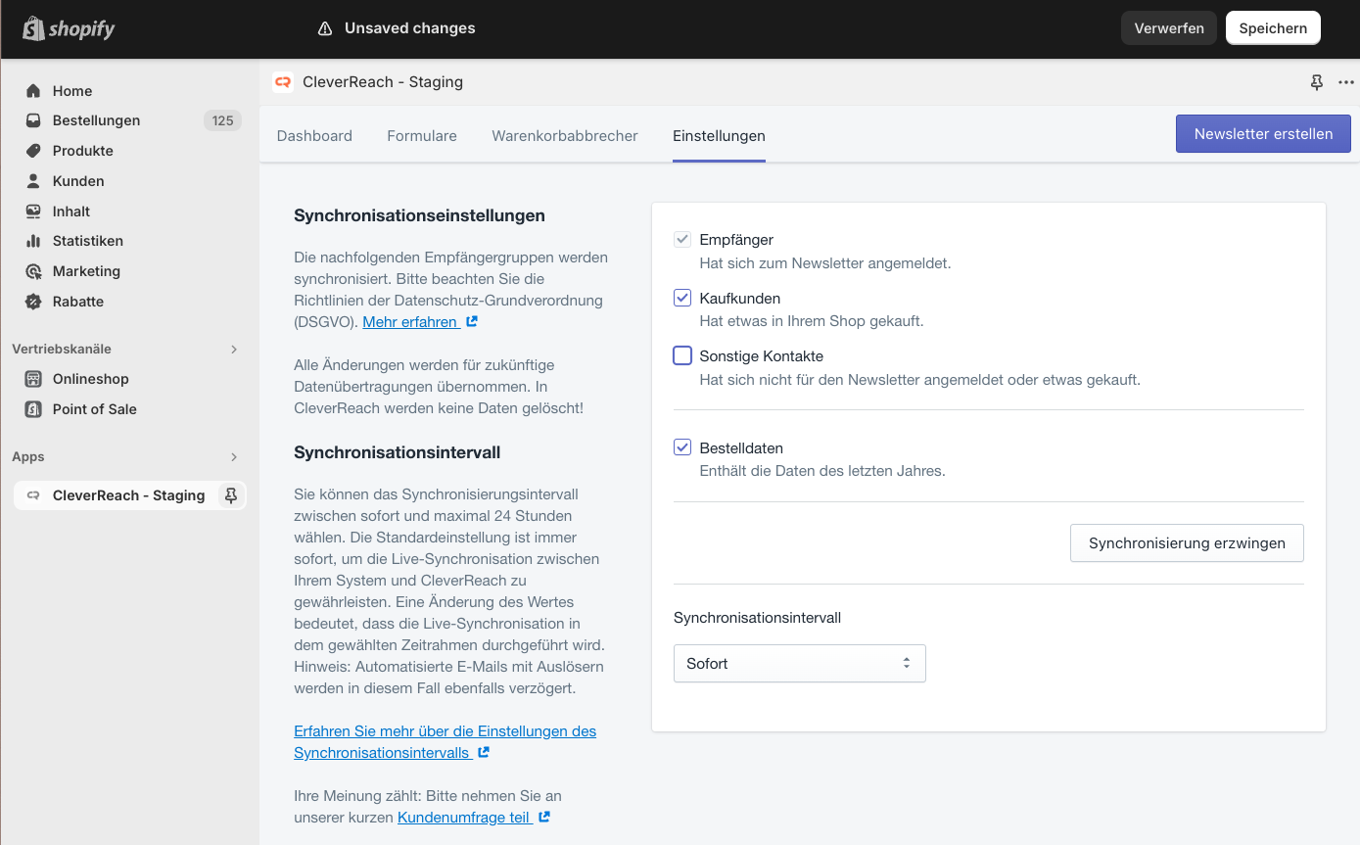Click Synchronisierung erzwingen button
This screenshot has height=845, width=1360.
click(x=1187, y=543)
